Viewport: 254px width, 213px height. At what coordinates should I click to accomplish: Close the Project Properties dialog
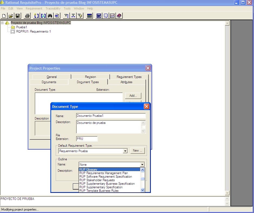148,68
